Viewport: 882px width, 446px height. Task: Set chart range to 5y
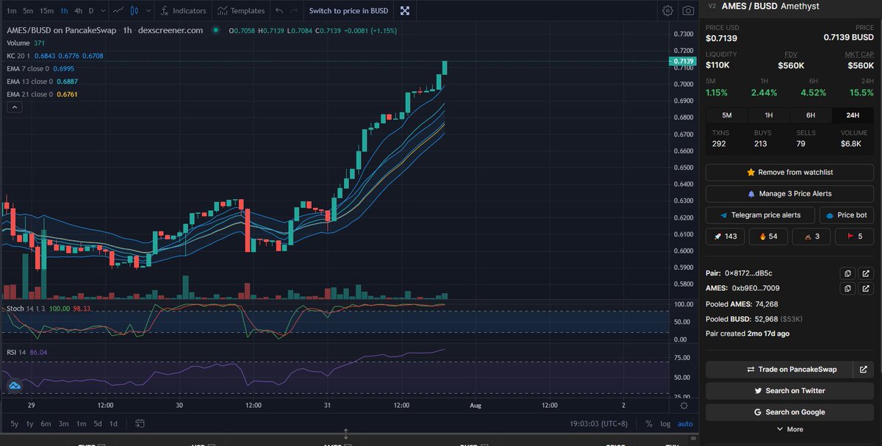coord(14,423)
